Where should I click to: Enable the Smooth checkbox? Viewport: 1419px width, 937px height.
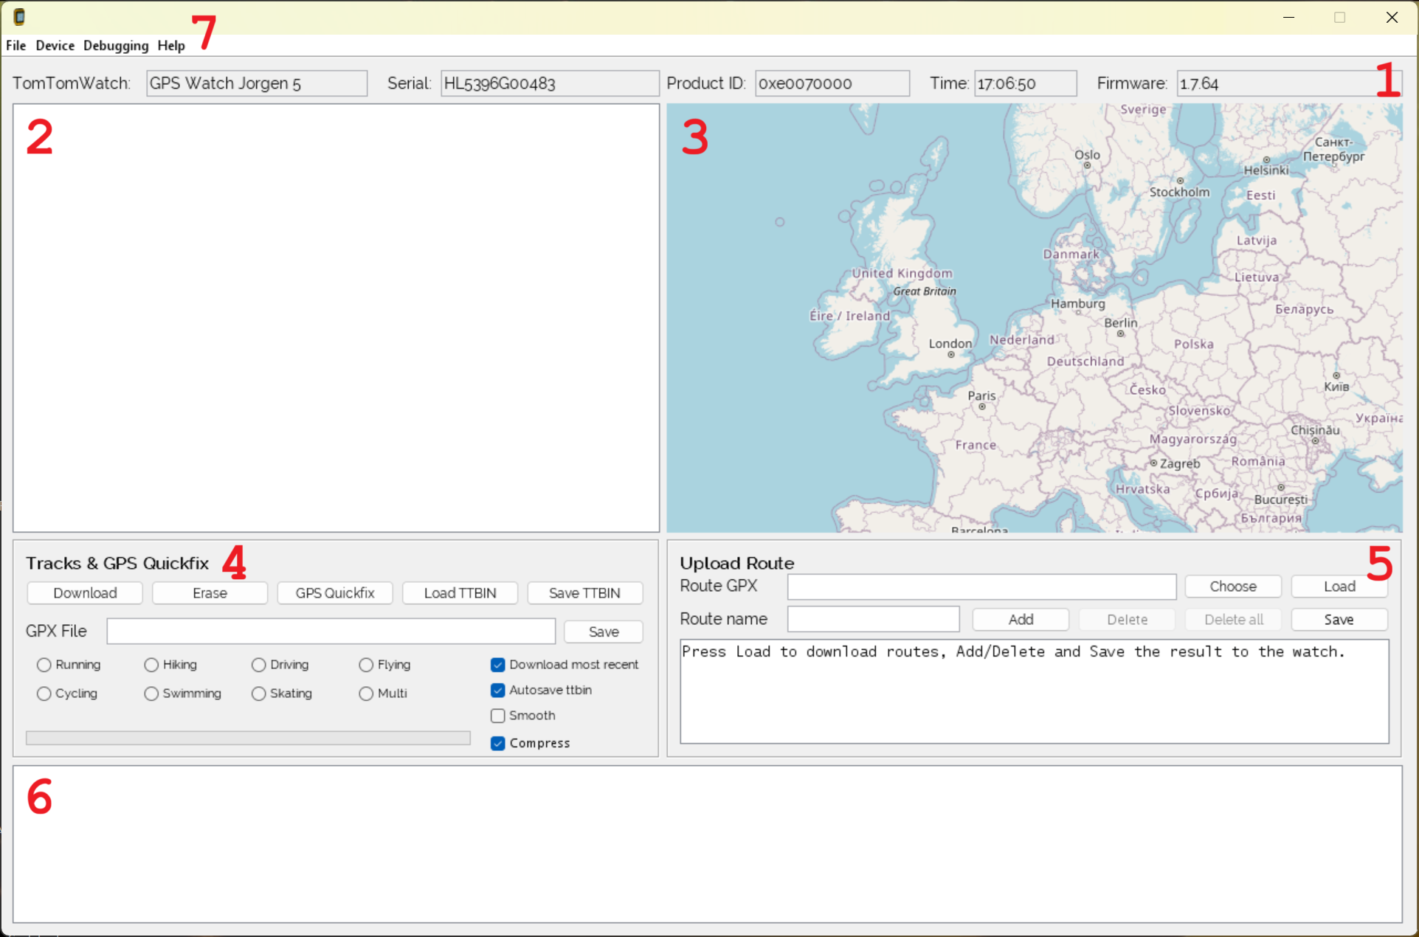[498, 716]
